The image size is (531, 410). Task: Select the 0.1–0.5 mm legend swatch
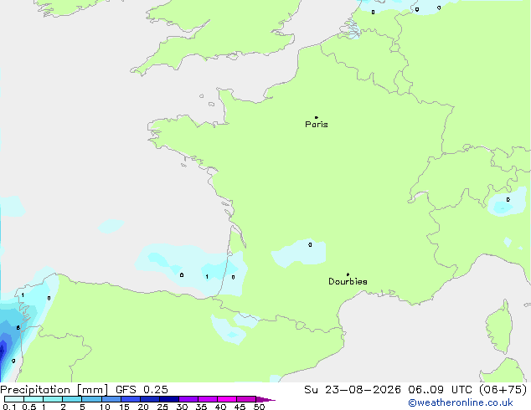[14, 399]
